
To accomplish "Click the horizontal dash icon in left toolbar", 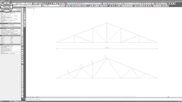I will point(22,61).
